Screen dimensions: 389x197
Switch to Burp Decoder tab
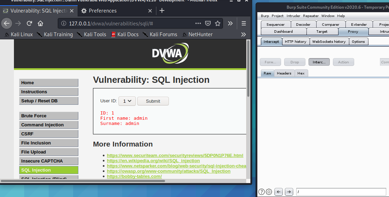(x=303, y=24)
